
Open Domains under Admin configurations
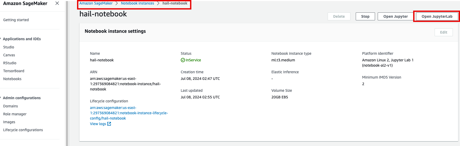pyautogui.click(x=11, y=106)
